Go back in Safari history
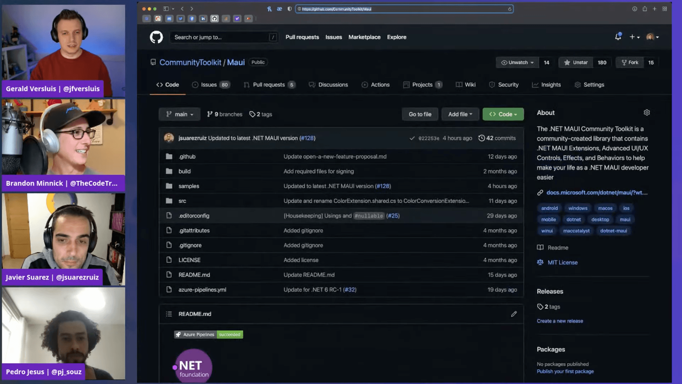 click(182, 9)
